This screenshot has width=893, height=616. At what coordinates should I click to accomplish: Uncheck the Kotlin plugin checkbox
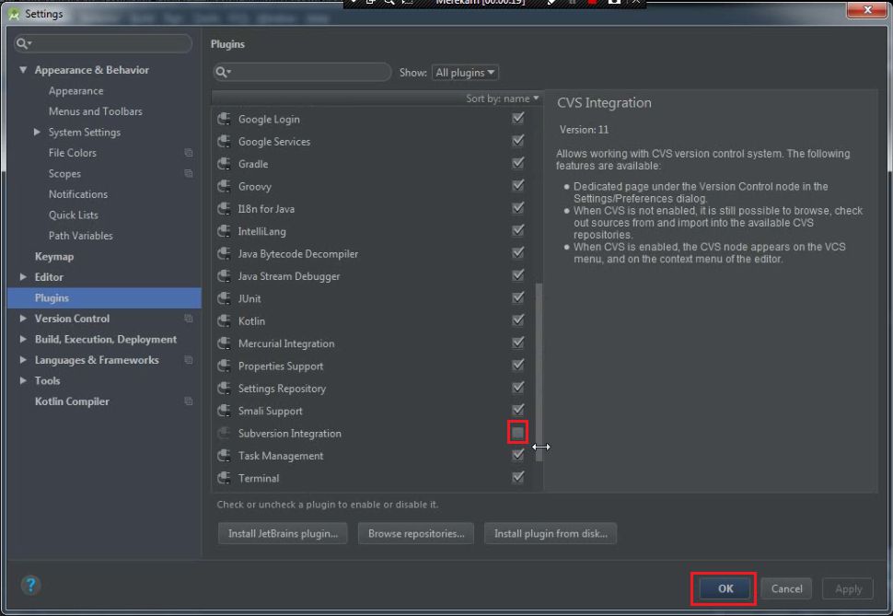(517, 320)
